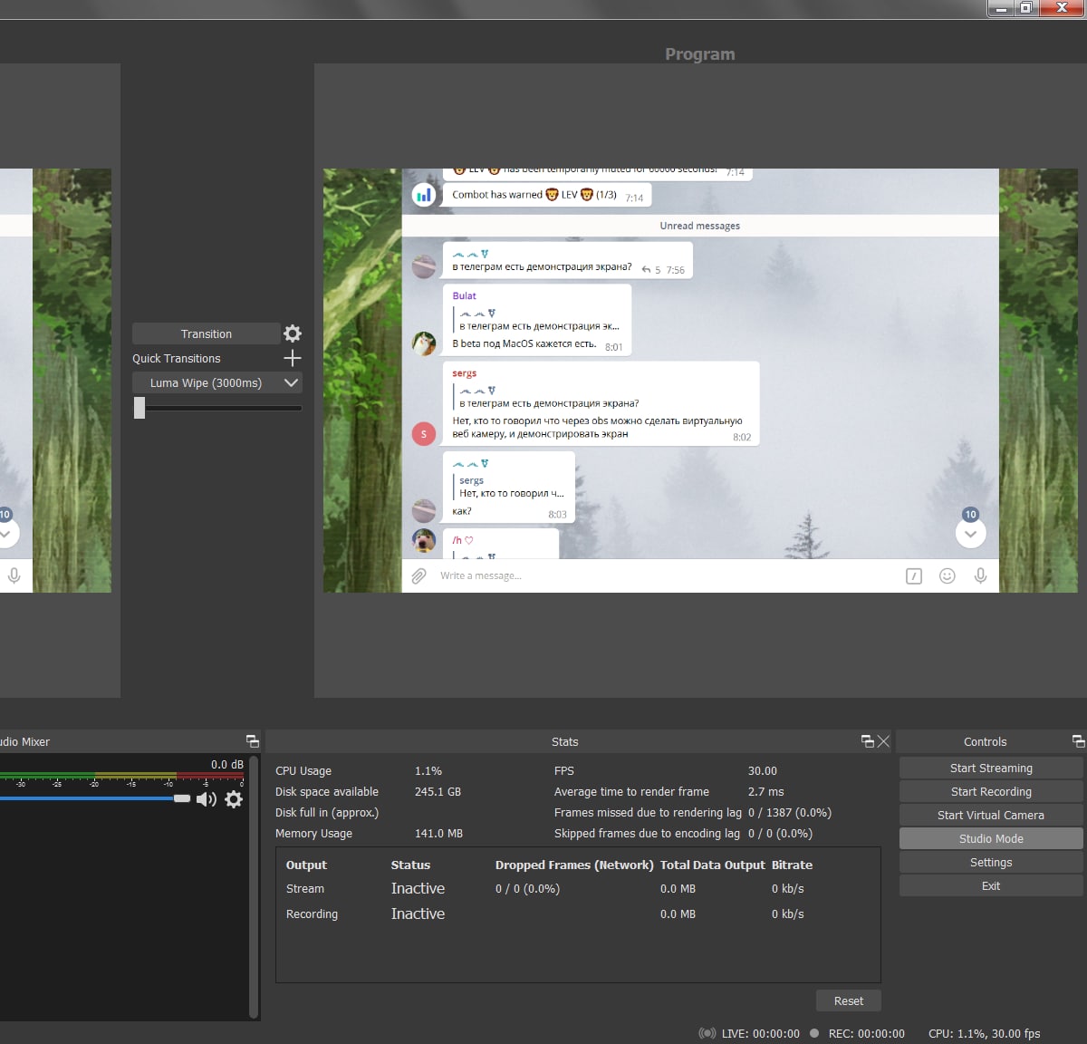Click Bulat's avatar in the chat
Image resolution: width=1087 pixels, height=1044 pixels.
tap(424, 343)
